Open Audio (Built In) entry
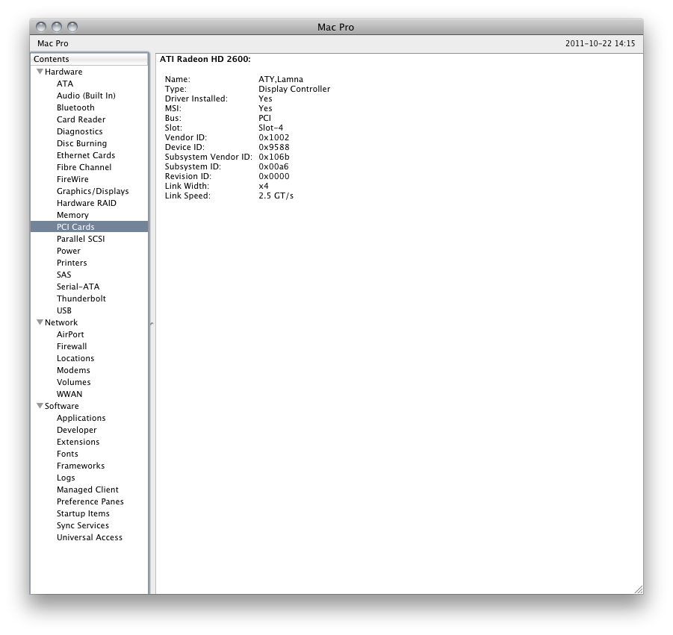 (x=86, y=96)
